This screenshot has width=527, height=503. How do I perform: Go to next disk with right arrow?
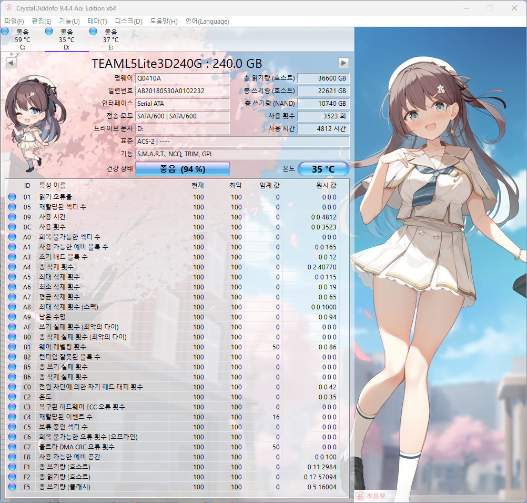point(343,63)
